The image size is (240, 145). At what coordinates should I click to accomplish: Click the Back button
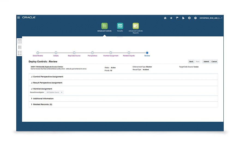click(x=191, y=61)
